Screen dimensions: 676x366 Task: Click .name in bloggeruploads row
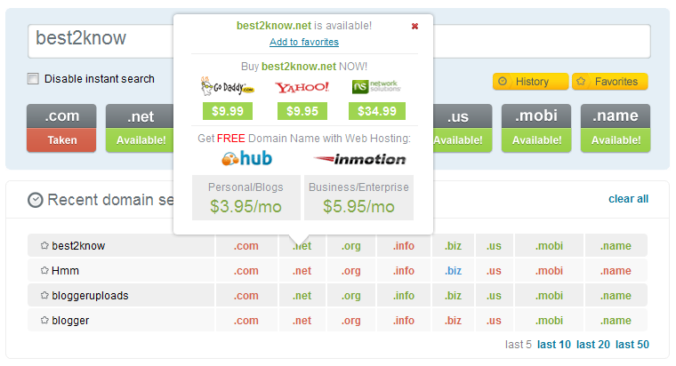(x=616, y=296)
